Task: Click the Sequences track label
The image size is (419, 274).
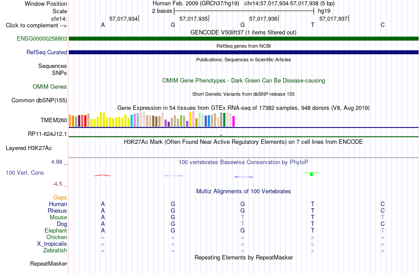Action: [x=52, y=66]
